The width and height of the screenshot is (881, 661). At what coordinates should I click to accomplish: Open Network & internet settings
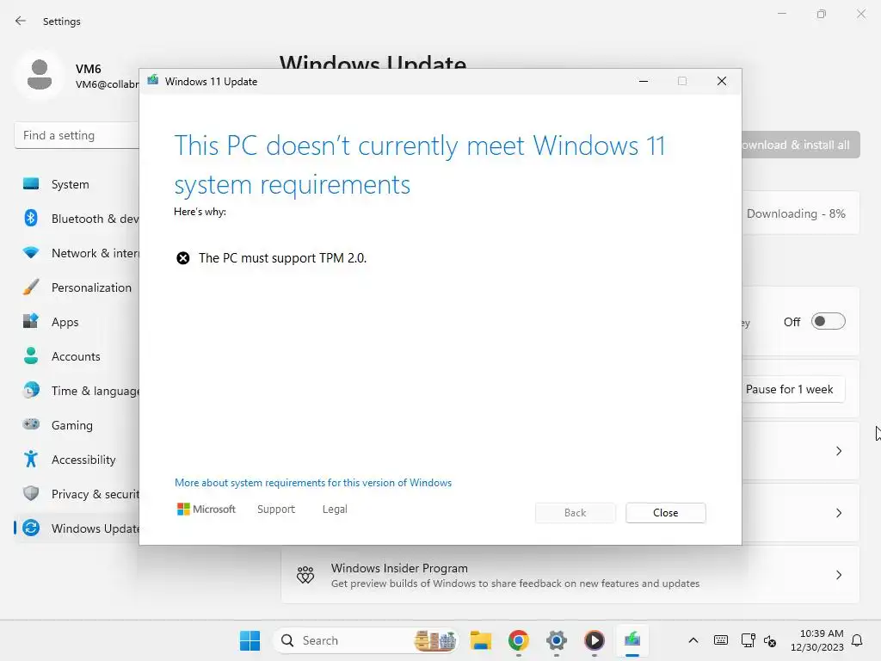pyautogui.click(x=78, y=253)
